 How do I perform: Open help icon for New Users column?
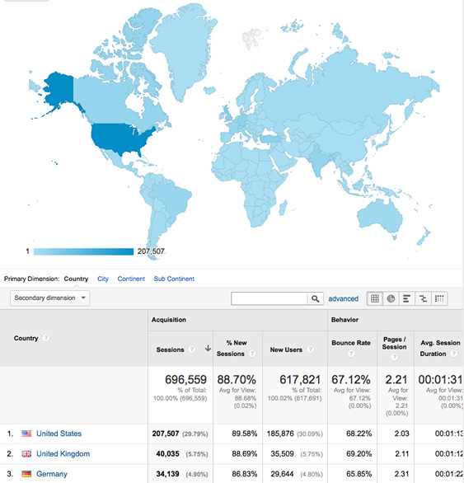pos(310,349)
